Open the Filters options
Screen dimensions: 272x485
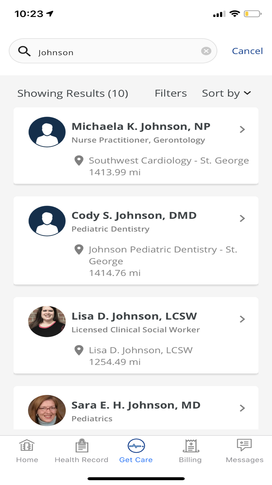coord(171,93)
